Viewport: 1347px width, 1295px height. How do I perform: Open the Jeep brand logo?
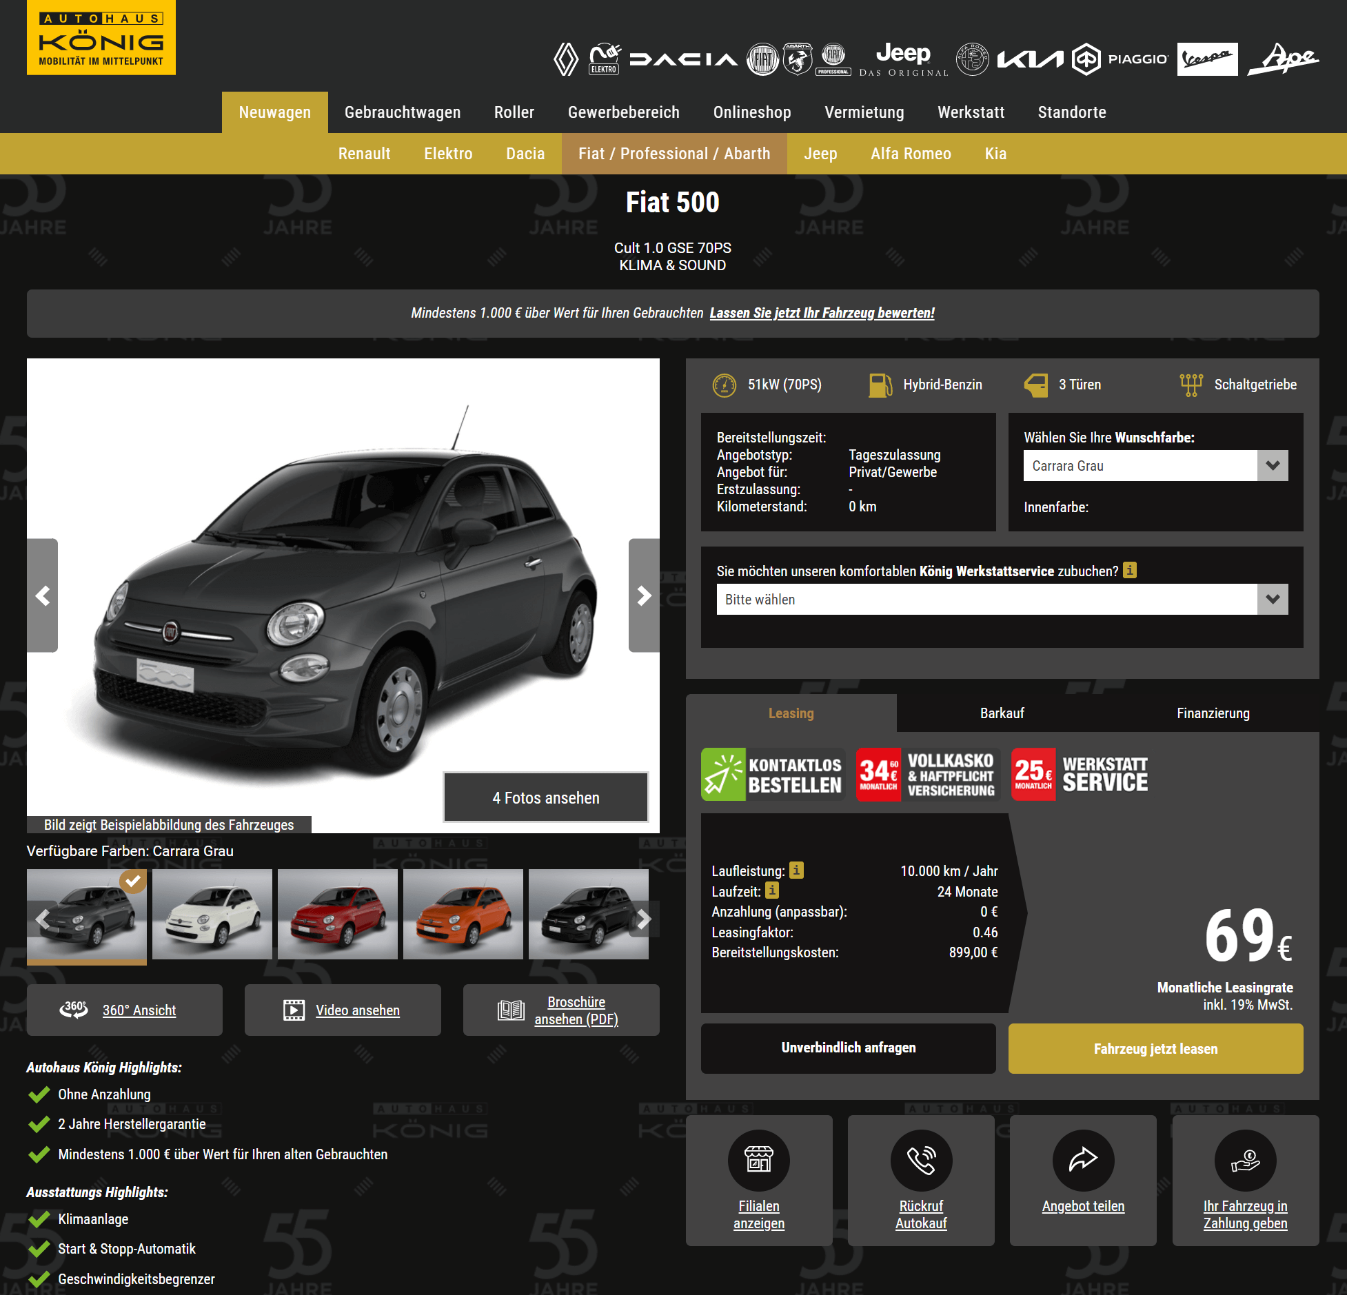click(904, 59)
